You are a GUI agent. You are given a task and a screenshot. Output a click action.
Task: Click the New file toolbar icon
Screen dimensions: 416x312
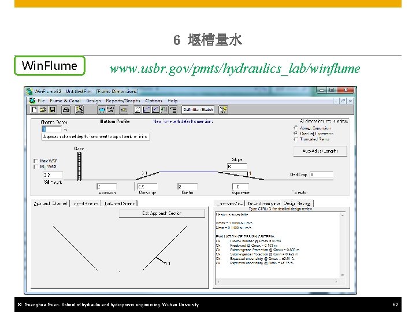click(34, 110)
